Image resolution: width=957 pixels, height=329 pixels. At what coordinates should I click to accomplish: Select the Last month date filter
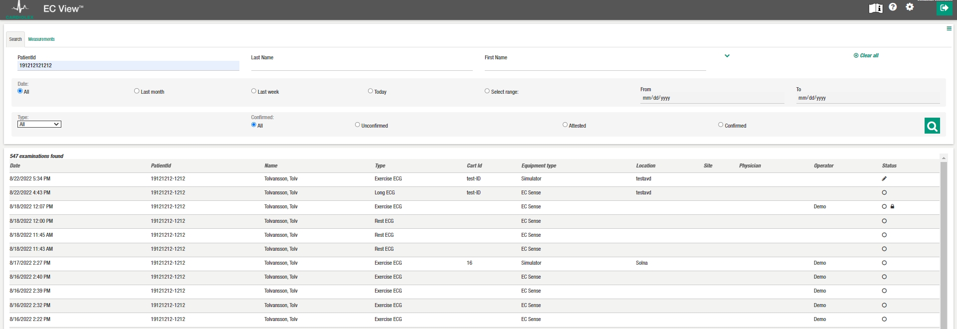[137, 91]
